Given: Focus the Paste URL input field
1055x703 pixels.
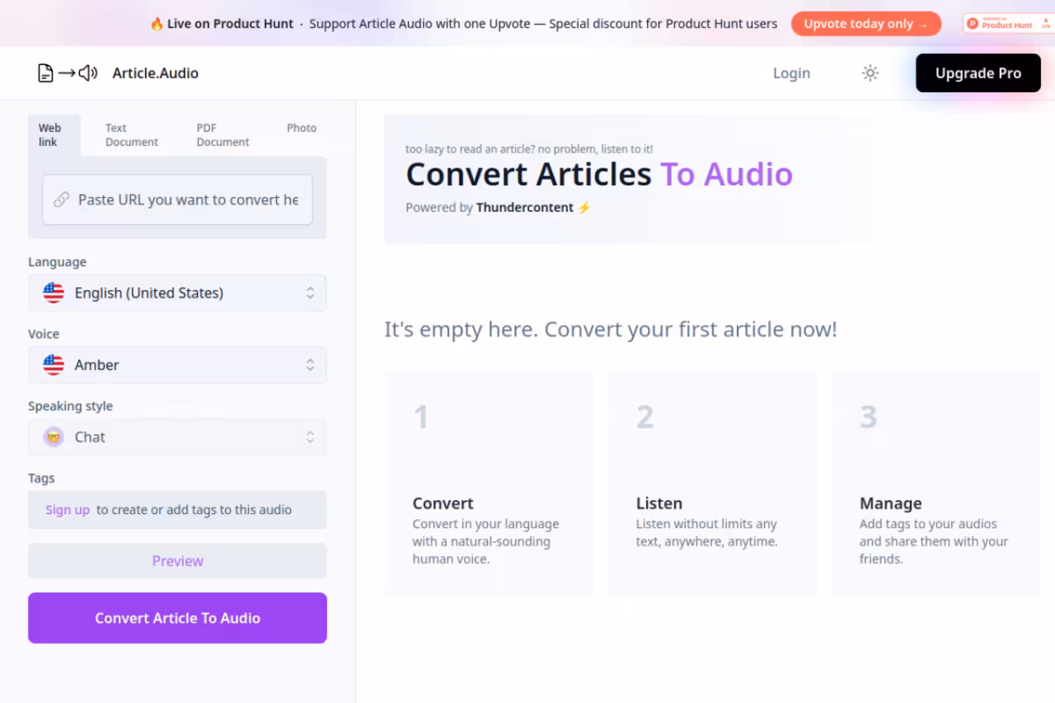Looking at the screenshot, I should (178, 199).
